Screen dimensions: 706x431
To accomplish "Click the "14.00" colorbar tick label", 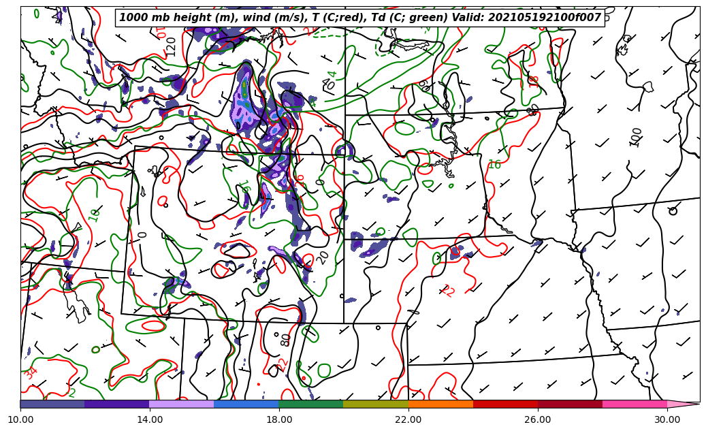I will [150, 419].
